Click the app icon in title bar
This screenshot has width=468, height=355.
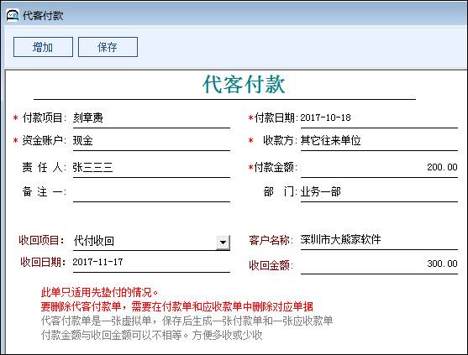13,15
